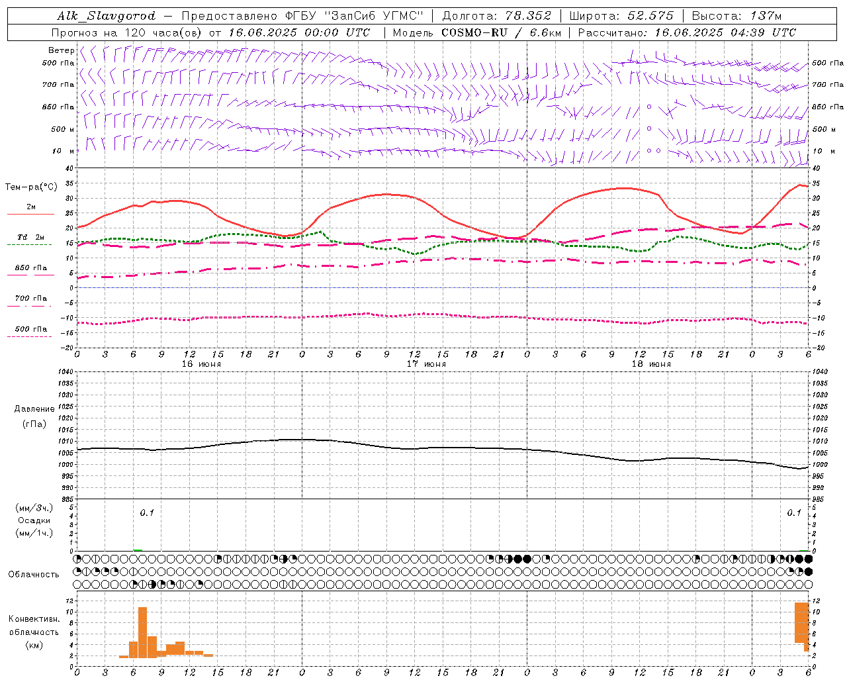Click the Осадки precipitation label
847x678 pixels.
(34, 520)
